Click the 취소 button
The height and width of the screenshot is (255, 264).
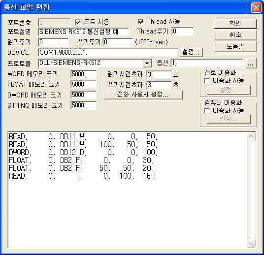tap(235, 35)
